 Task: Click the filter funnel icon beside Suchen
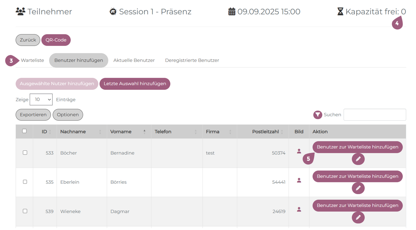pos(318,115)
